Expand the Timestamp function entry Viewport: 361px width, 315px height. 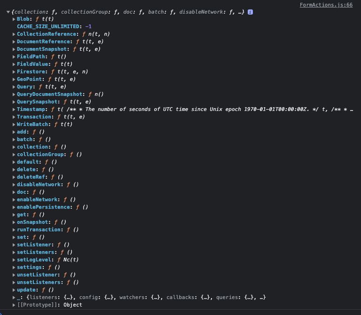14,110
